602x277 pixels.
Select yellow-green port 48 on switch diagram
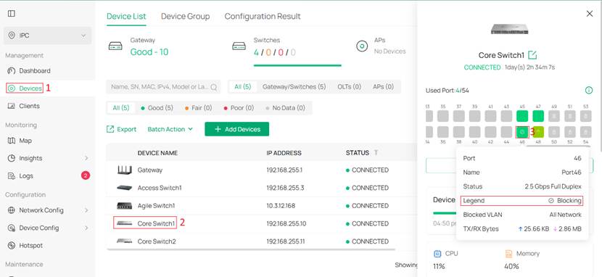click(x=538, y=132)
